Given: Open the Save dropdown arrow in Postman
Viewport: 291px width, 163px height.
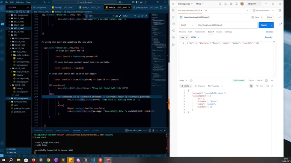Looking at the screenshot, I should pyautogui.click(x=262, y=17).
